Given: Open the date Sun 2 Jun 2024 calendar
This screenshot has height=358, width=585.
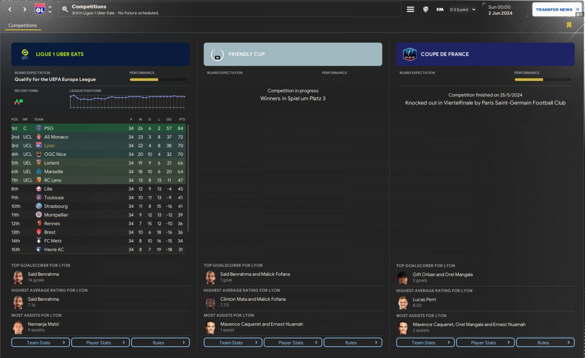Looking at the screenshot, I should tap(500, 10).
